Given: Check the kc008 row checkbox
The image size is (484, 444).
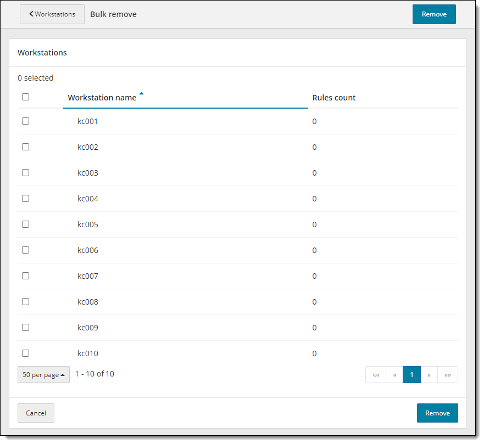Looking at the screenshot, I should pos(26,301).
